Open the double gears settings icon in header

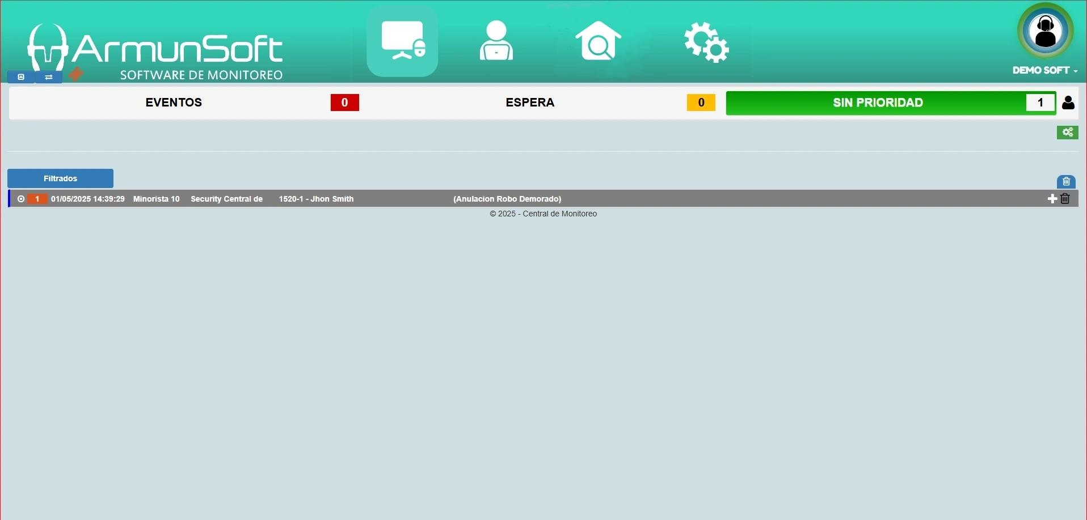click(x=706, y=42)
